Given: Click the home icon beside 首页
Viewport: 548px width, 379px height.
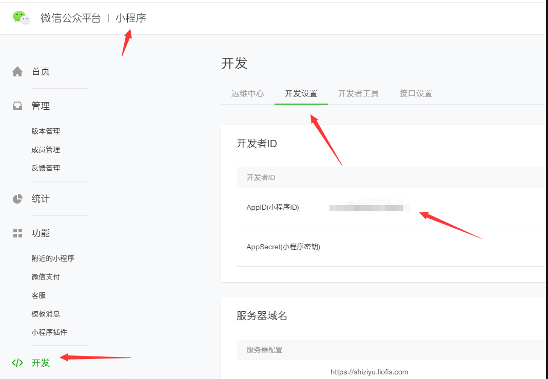Looking at the screenshot, I should coord(17,72).
